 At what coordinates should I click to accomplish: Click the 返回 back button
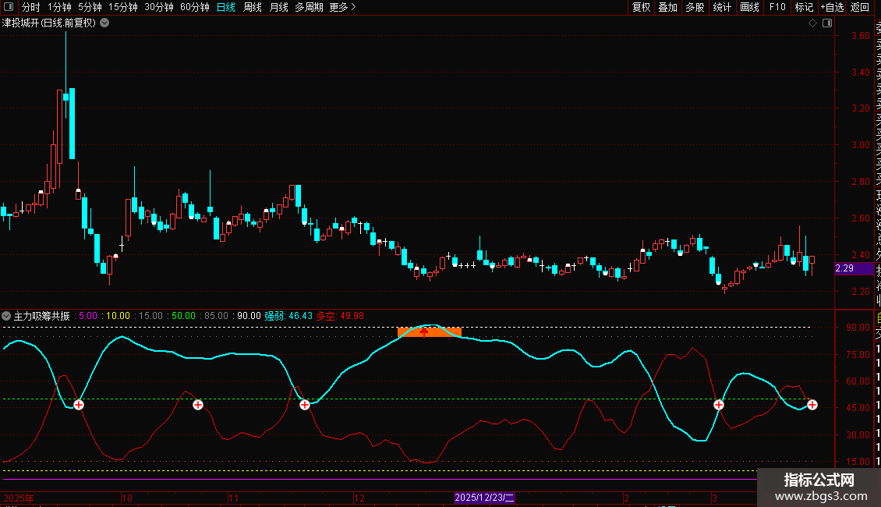tap(860, 8)
